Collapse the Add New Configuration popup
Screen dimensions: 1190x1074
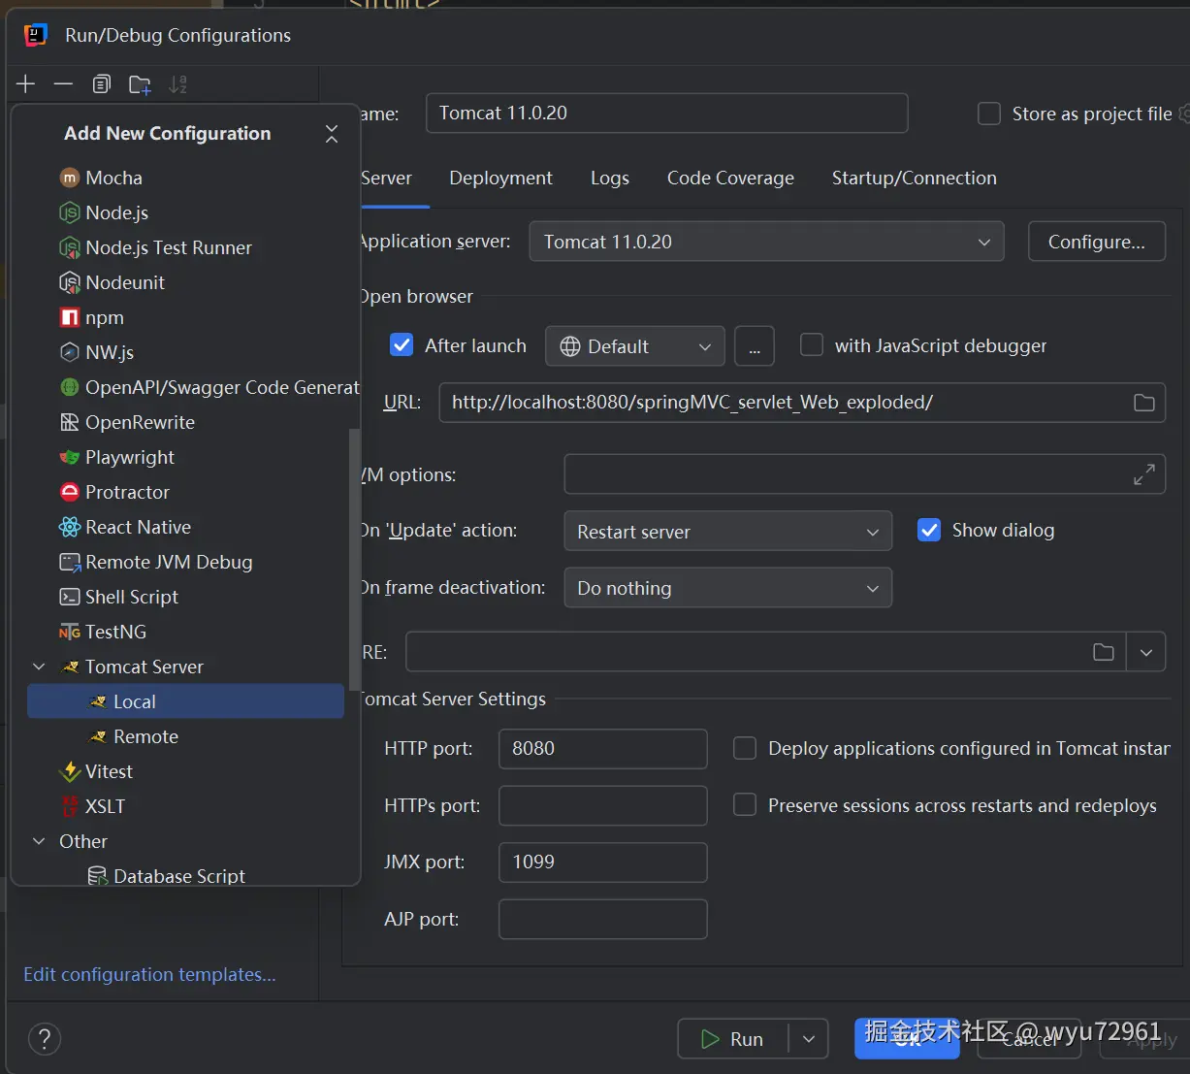tap(332, 134)
